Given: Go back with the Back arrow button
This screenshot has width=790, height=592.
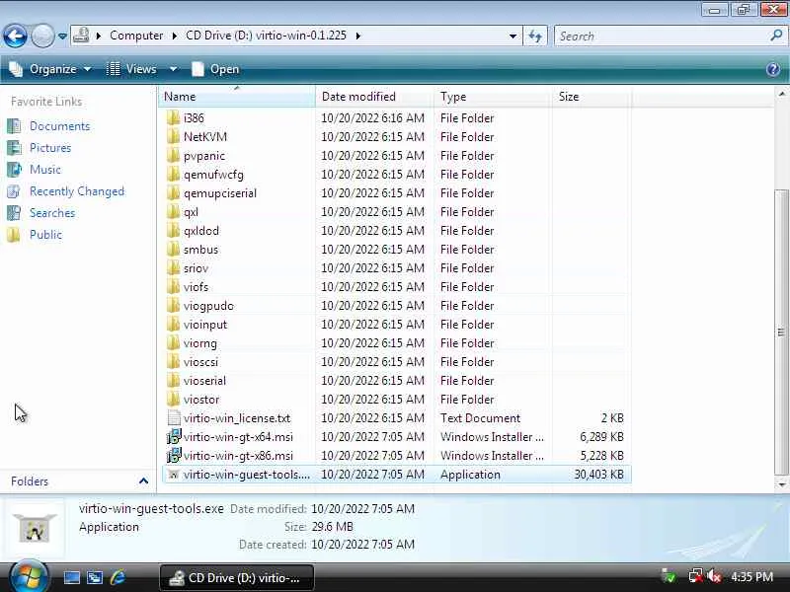Looking at the screenshot, I should (x=15, y=37).
